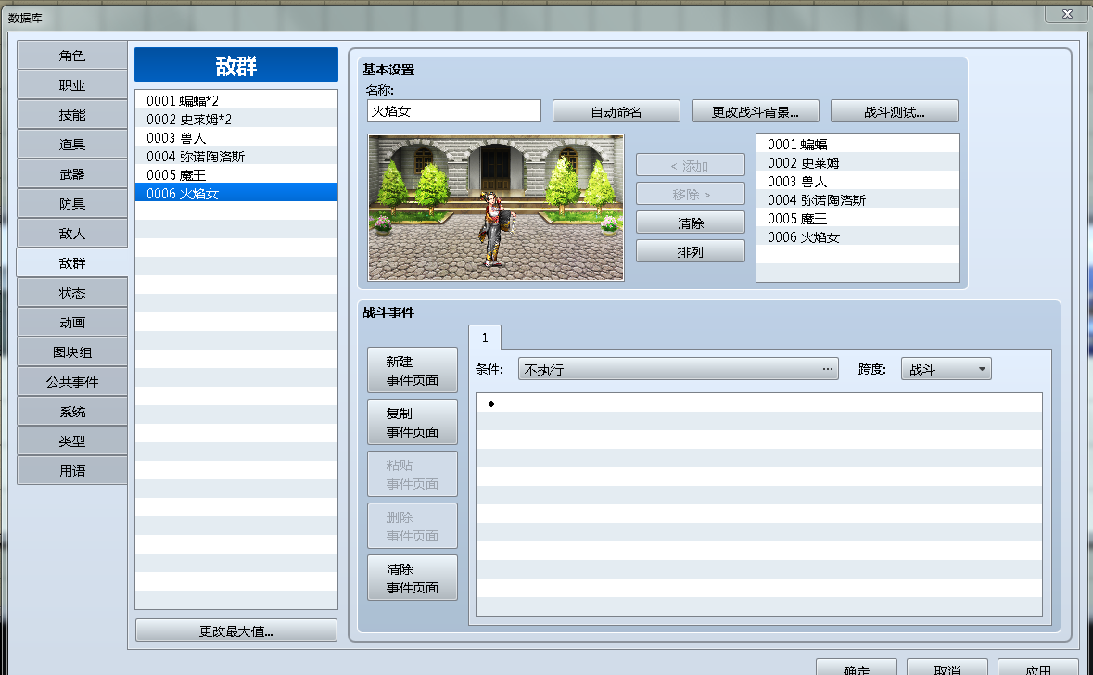This screenshot has width=1093, height=675.
Task: Switch to the 道具 tab
Action: point(71,145)
